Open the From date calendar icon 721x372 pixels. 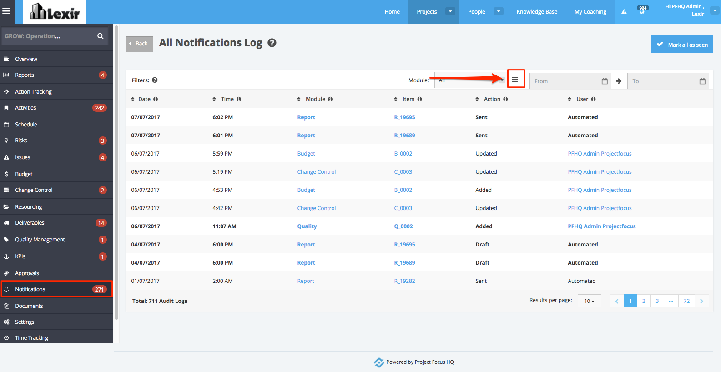click(605, 81)
